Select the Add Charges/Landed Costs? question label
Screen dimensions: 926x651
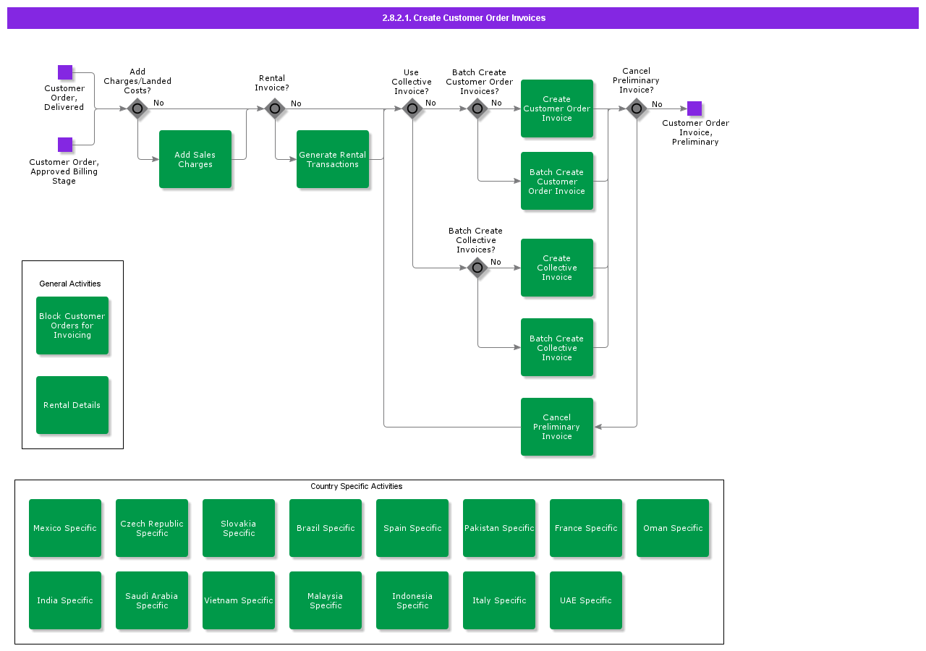[137, 81]
